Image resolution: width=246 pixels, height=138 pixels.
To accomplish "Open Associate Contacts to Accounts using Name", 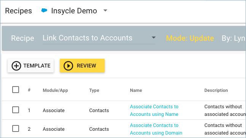I will (154, 111).
